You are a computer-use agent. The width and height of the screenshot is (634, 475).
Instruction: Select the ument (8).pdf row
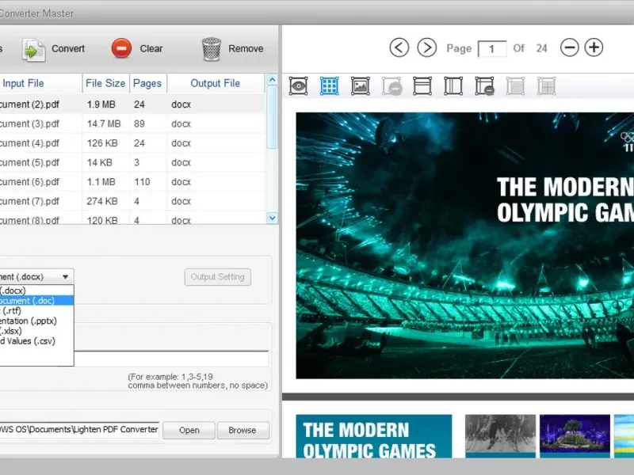[132, 218]
